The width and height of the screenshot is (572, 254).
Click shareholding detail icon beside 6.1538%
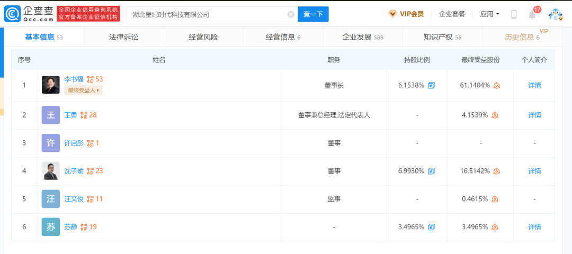point(431,86)
